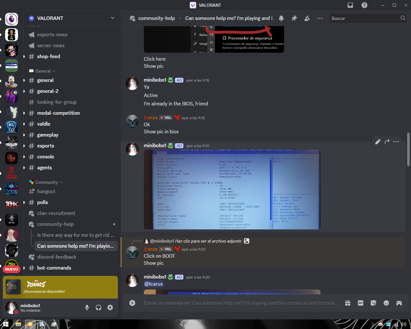Viewport: 411px width, 329px height.
Task: Open the sticker picker
Action: point(373,303)
